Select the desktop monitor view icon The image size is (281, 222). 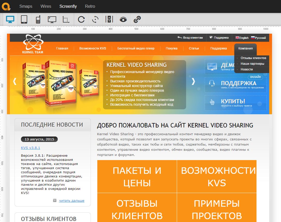10,19
